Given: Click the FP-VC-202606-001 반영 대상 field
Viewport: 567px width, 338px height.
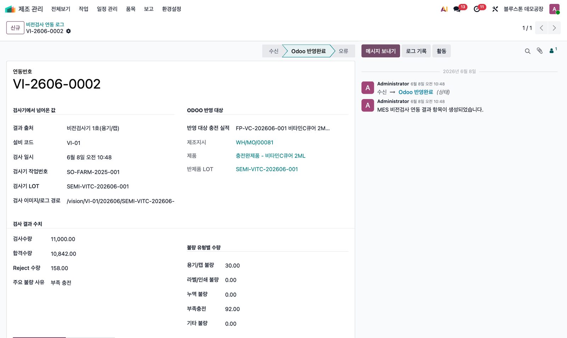Looking at the screenshot, I should [x=283, y=128].
